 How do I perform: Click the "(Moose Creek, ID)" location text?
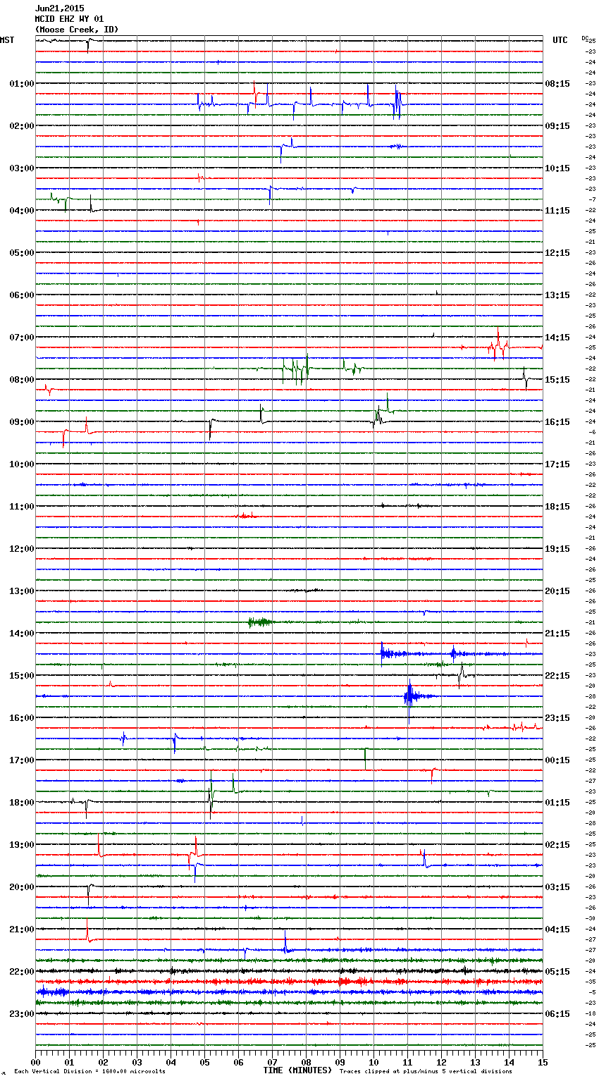click(x=77, y=30)
